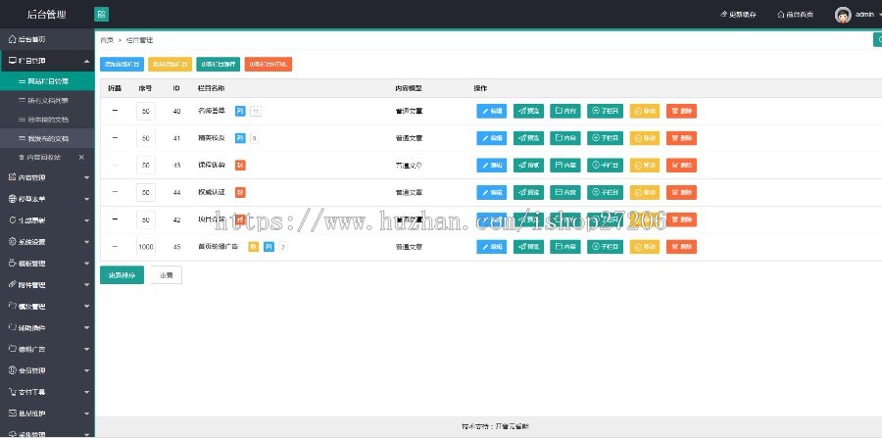882x438 pixels.
Task: Expand the 系统设置 sidebar menu
Action: click(x=47, y=241)
